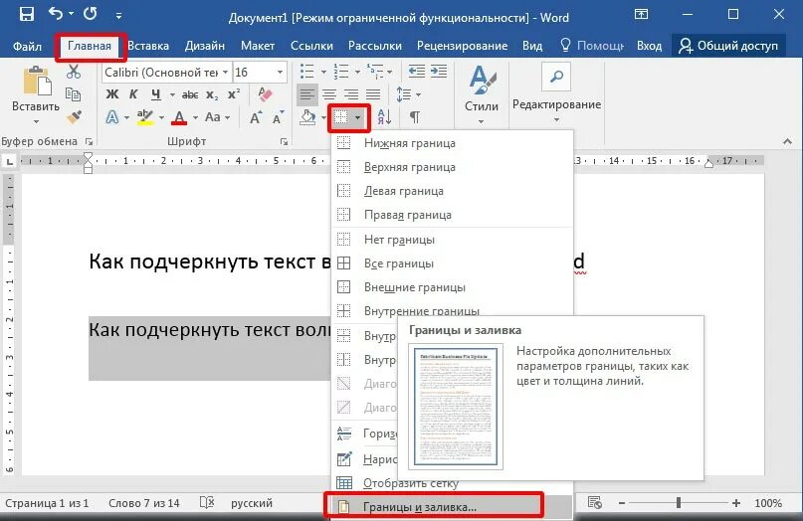Screen dimensions: 803x521
Task: Apply numbered list
Action: pyautogui.click(x=340, y=72)
